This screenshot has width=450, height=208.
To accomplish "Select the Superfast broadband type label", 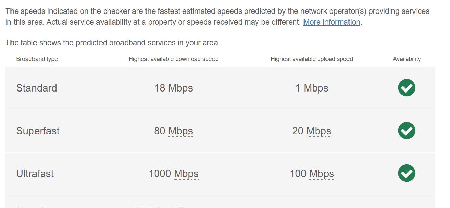I will point(38,131).
